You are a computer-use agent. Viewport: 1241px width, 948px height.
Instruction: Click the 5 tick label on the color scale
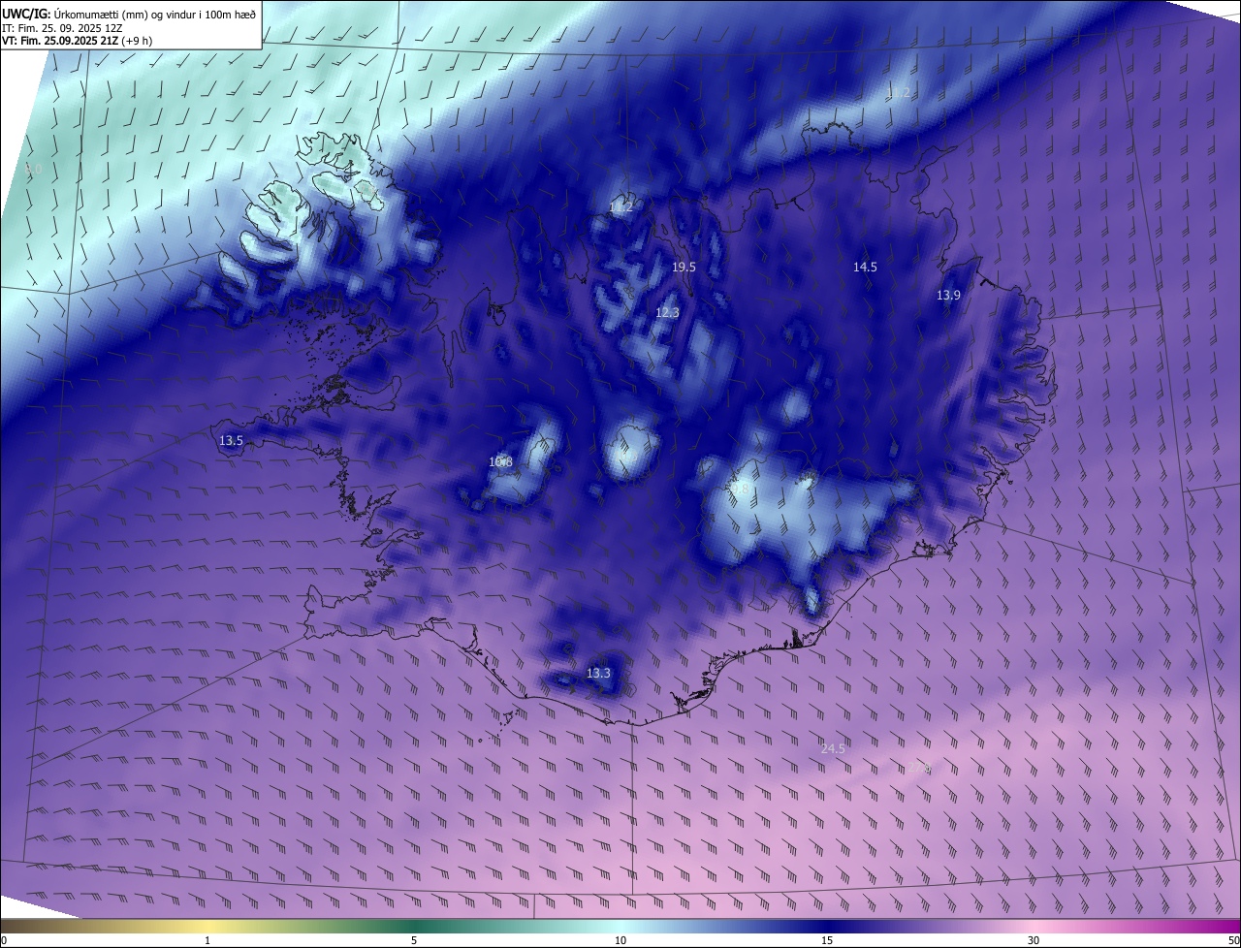pyautogui.click(x=414, y=940)
